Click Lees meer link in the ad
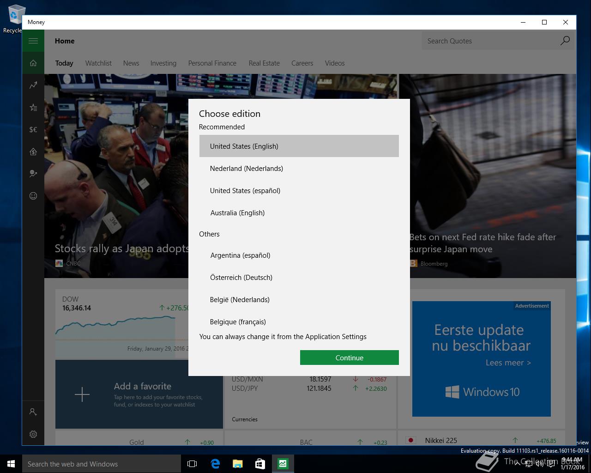 coord(508,363)
